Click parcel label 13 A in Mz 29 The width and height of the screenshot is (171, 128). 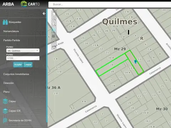131,68
